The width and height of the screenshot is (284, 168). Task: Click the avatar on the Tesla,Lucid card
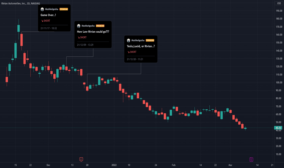click(x=128, y=40)
